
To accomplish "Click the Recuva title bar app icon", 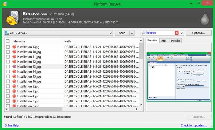I will pos(4,3).
